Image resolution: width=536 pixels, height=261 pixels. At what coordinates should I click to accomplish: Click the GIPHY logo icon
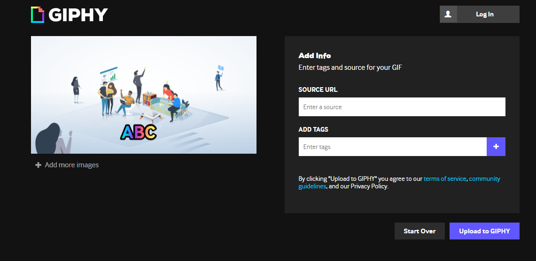coord(38,15)
